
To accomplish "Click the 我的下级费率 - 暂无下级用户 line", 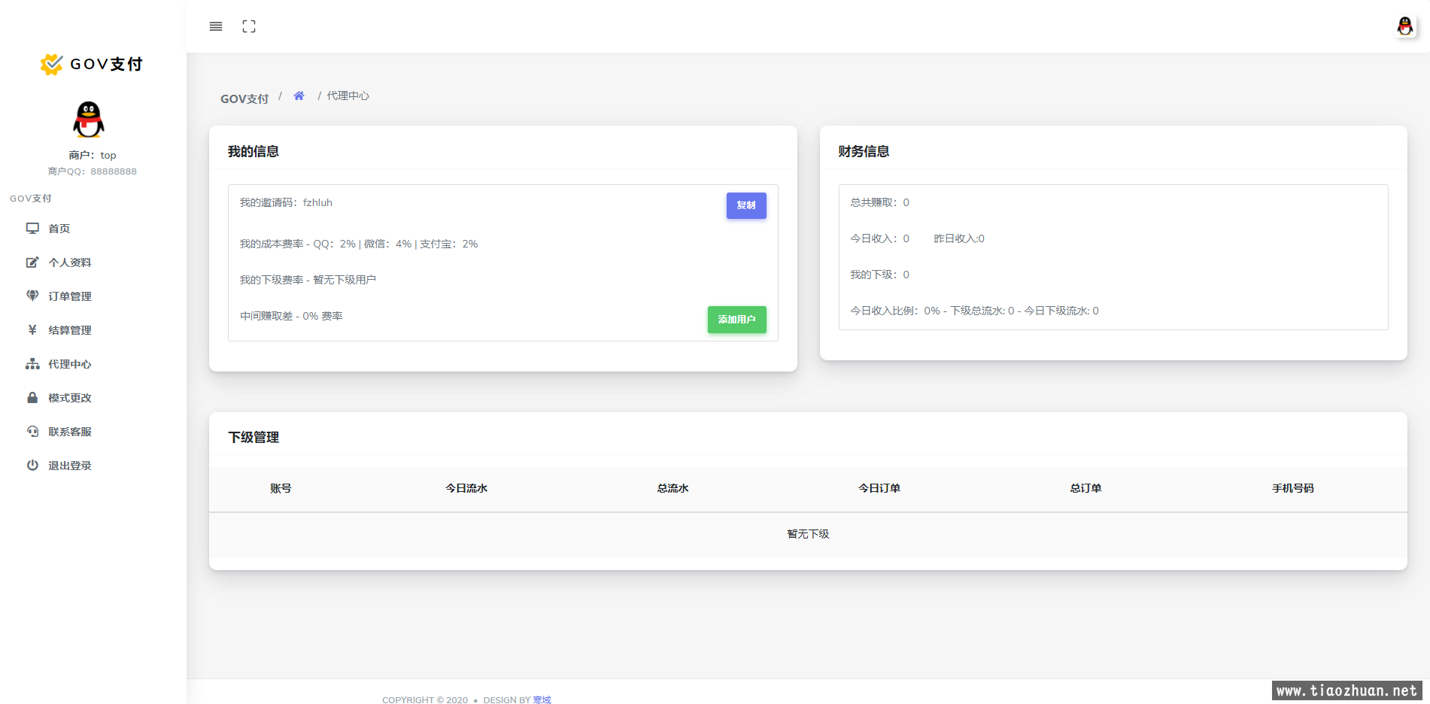I will pos(308,280).
